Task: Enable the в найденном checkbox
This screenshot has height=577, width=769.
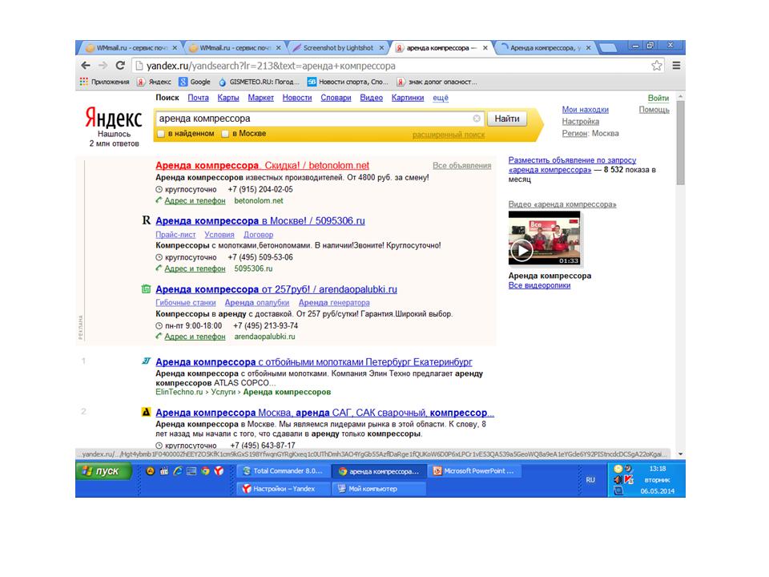Action: point(160,134)
